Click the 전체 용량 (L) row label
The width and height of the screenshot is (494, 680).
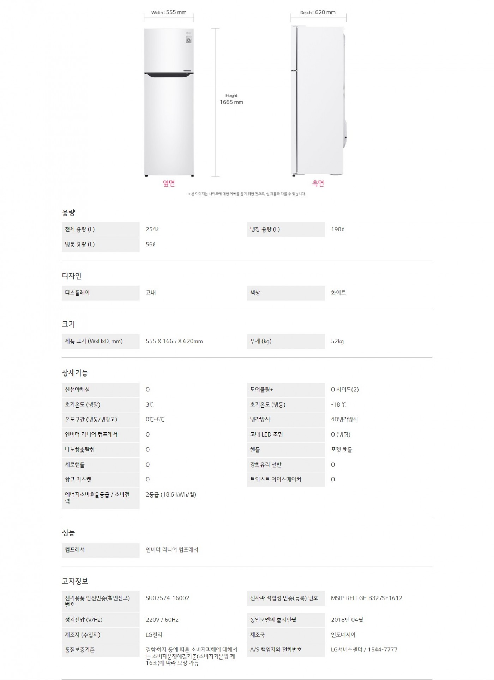(x=80, y=229)
